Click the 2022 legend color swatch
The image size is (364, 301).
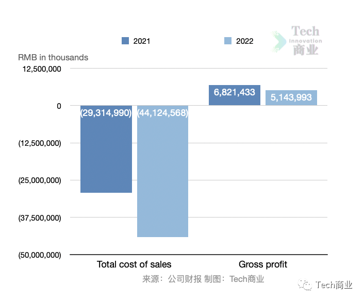click(x=228, y=41)
